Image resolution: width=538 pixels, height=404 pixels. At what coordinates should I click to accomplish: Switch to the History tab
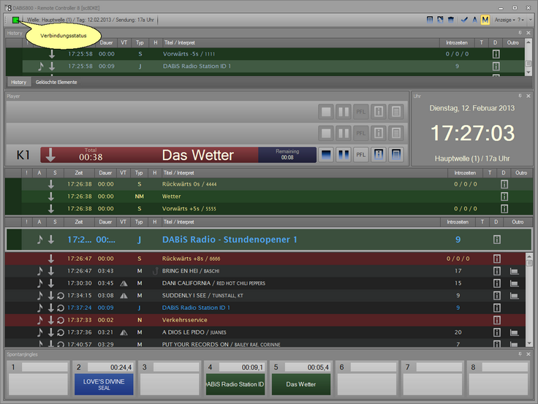coord(18,83)
